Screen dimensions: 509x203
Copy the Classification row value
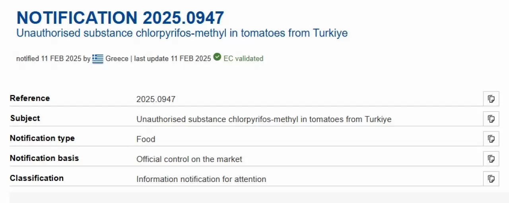pyautogui.click(x=491, y=178)
